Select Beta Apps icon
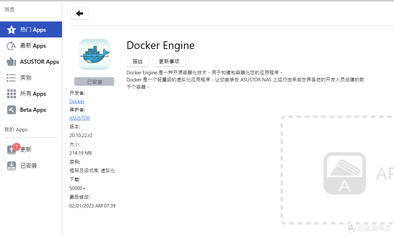 tap(11, 110)
